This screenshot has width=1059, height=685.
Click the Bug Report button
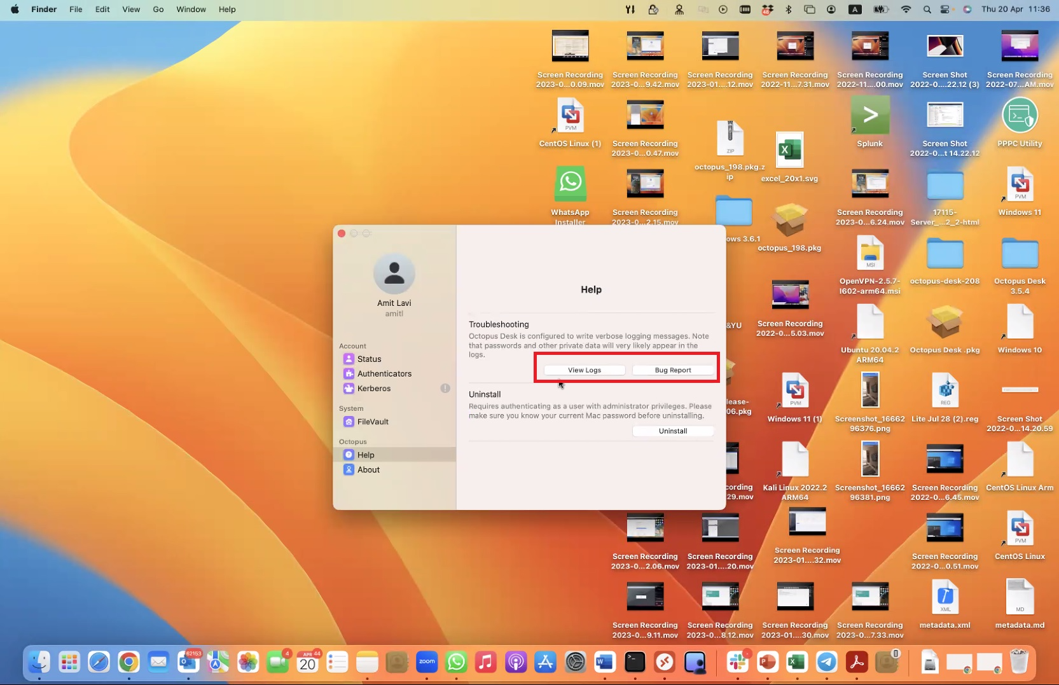point(673,370)
